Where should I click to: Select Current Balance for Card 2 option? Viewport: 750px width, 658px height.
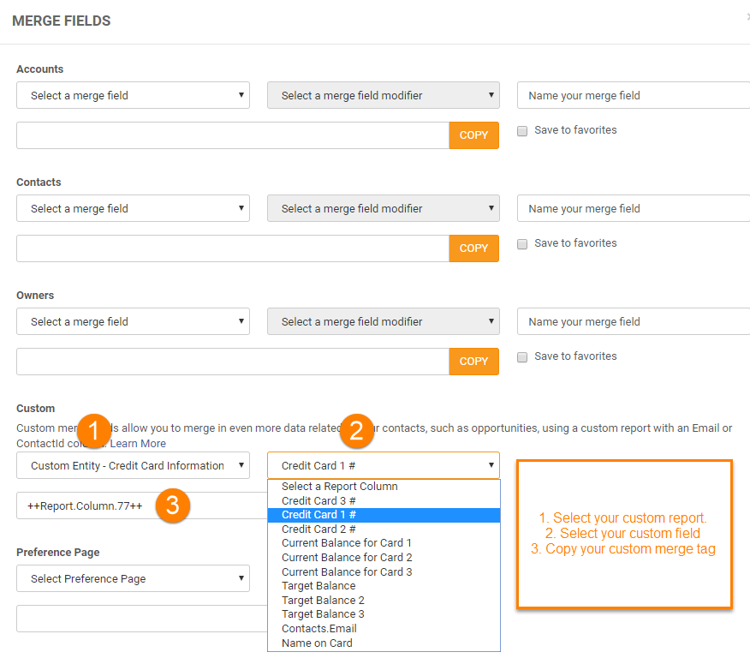coord(347,557)
